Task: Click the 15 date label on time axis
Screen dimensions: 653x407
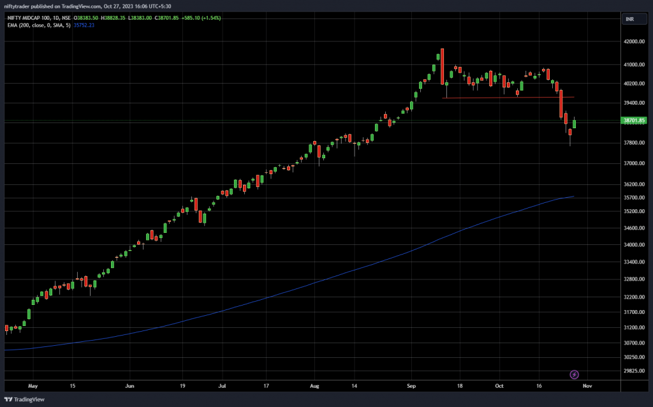Action: click(x=73, y=386)
